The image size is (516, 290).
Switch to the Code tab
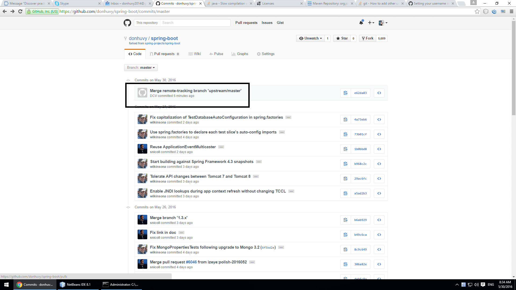pyautogui.click(x=135, y=54)
